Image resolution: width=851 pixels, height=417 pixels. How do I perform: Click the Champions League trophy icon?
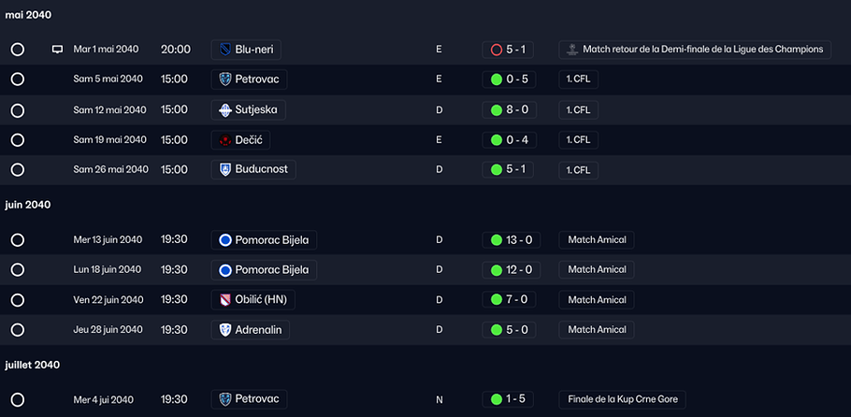(571, 50)
